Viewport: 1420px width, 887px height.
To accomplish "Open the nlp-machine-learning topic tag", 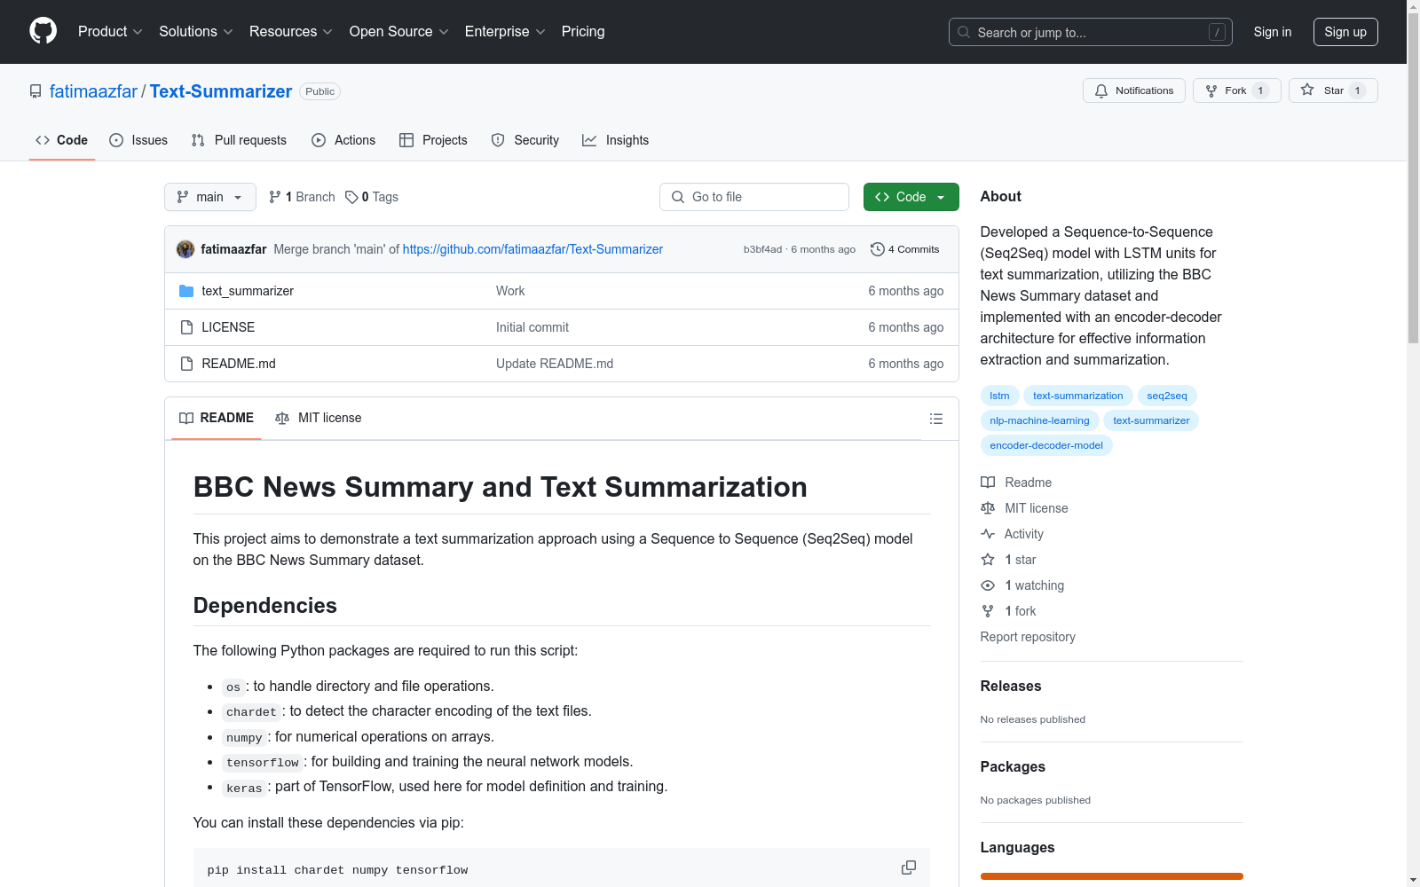I will 1039,420.
